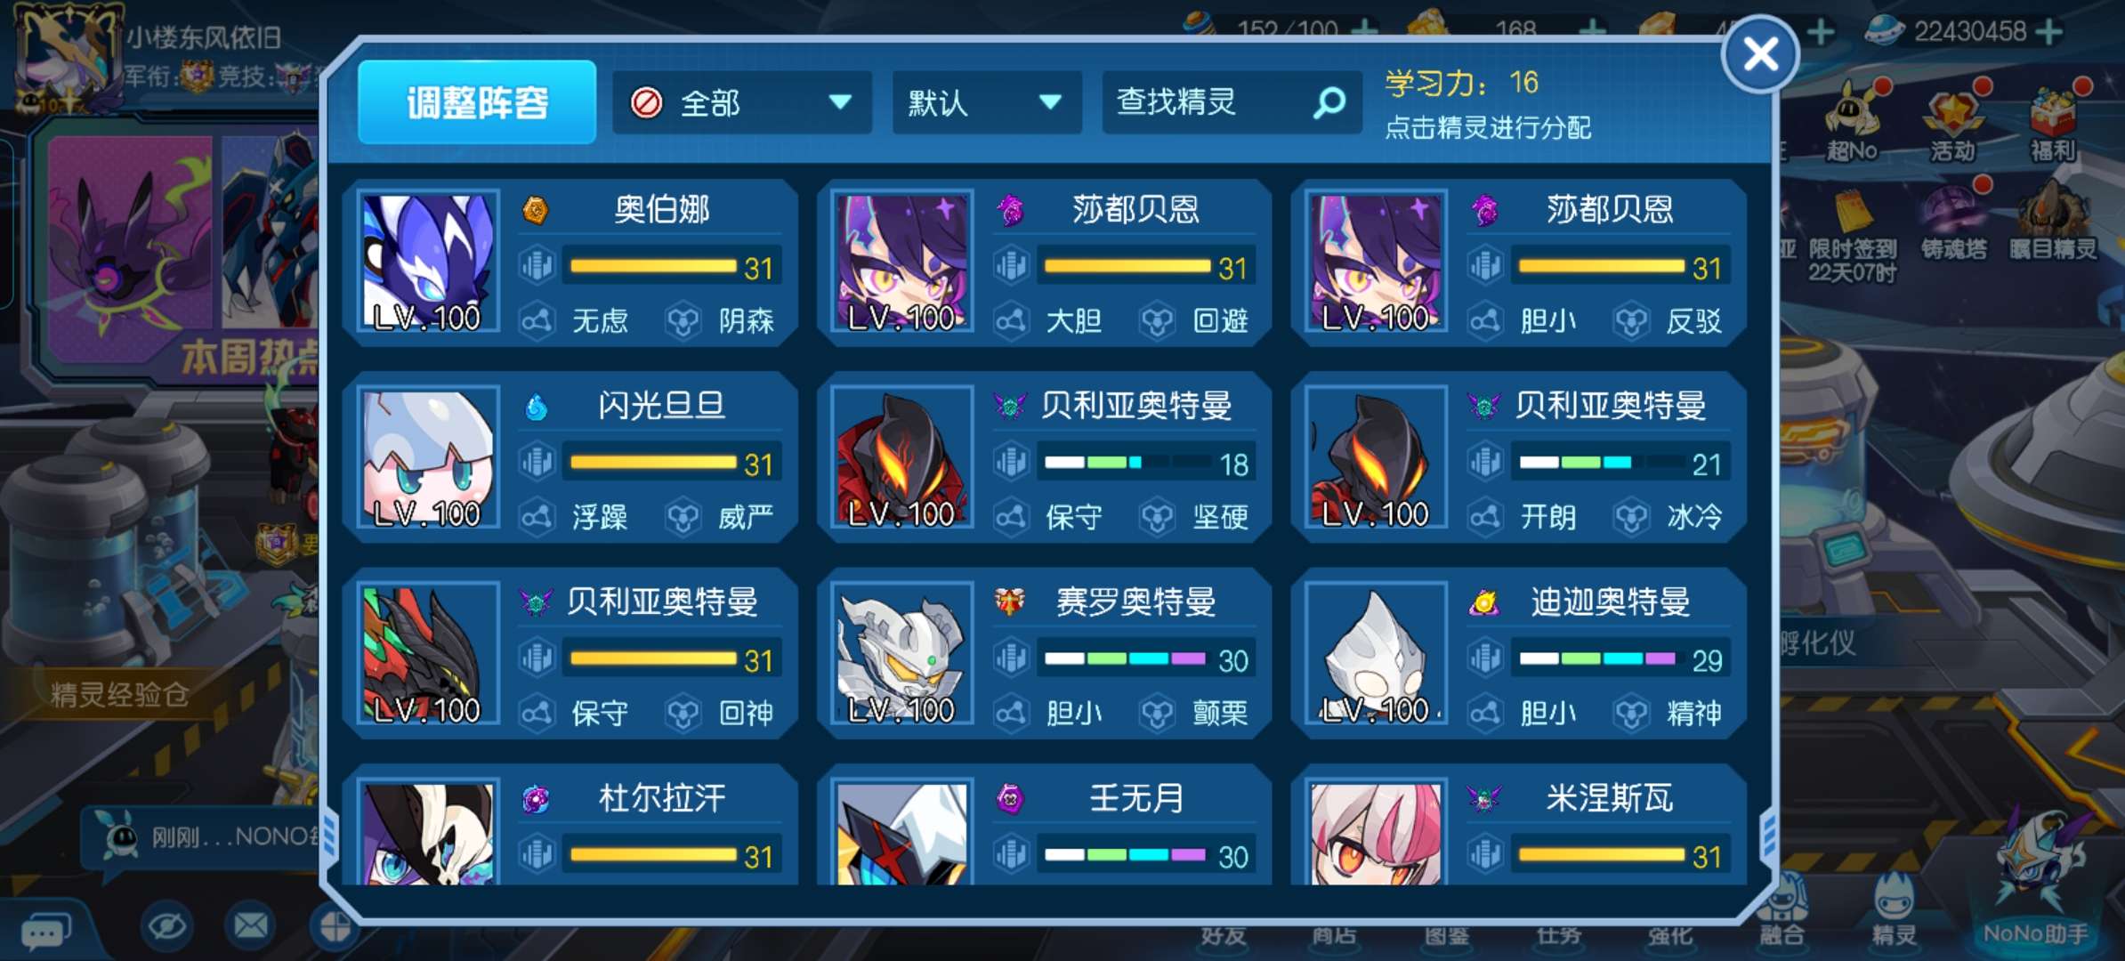Screen dimensions: 2125x961
Task: Click the magnifier search icon
Action: [x=1329, y=102]
